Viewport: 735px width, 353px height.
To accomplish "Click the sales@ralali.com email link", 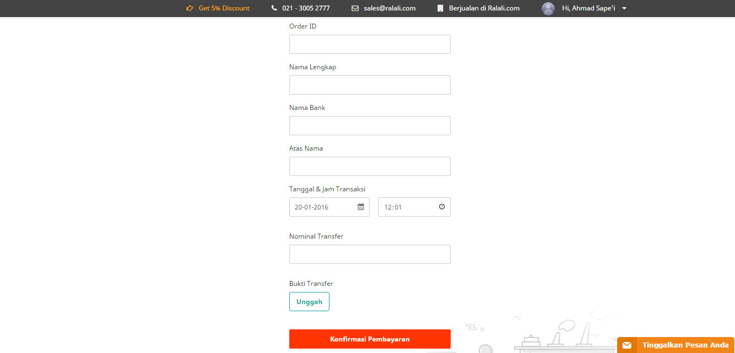I will pyautogui.click(x=390, y=8).
